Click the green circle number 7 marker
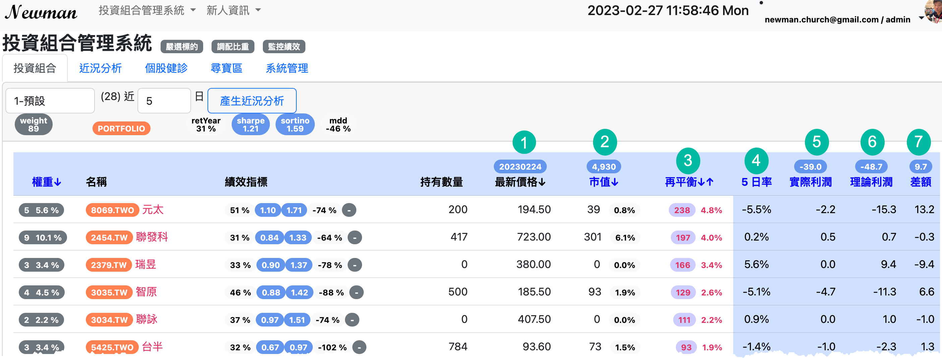 tap(918, 142)
